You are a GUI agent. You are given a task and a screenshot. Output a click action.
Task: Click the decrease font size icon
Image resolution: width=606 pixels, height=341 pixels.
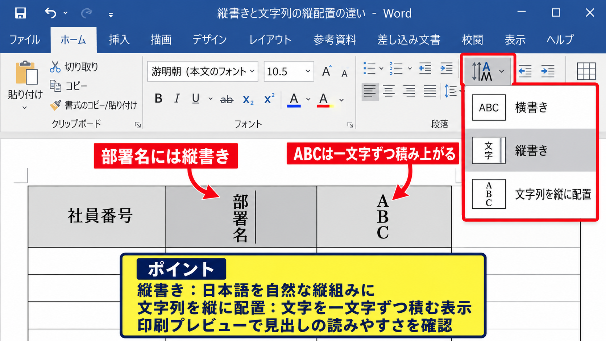point(344,74)
